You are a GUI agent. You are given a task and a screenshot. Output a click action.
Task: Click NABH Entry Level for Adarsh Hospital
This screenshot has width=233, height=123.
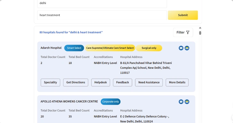tap(105, 63)
